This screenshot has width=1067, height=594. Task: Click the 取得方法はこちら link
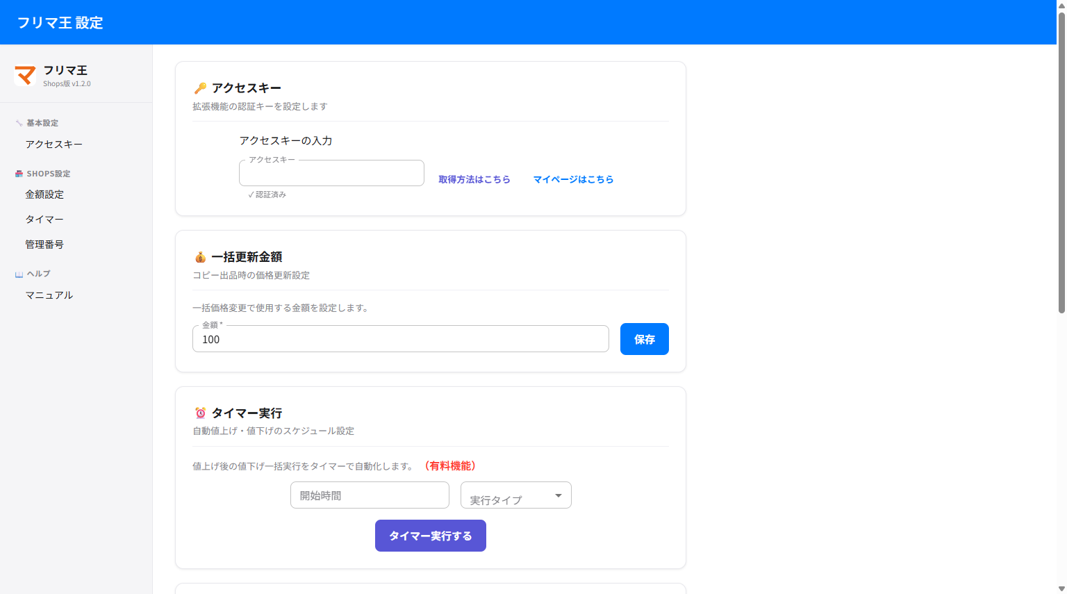tap(475, 179)
